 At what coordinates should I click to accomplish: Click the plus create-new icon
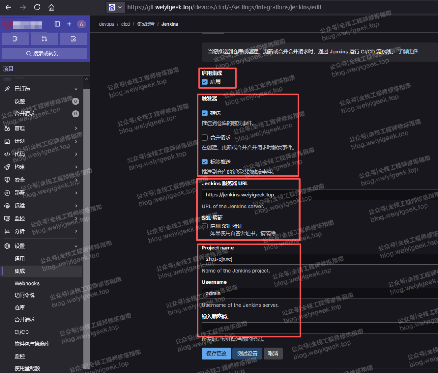coord(69,24)
